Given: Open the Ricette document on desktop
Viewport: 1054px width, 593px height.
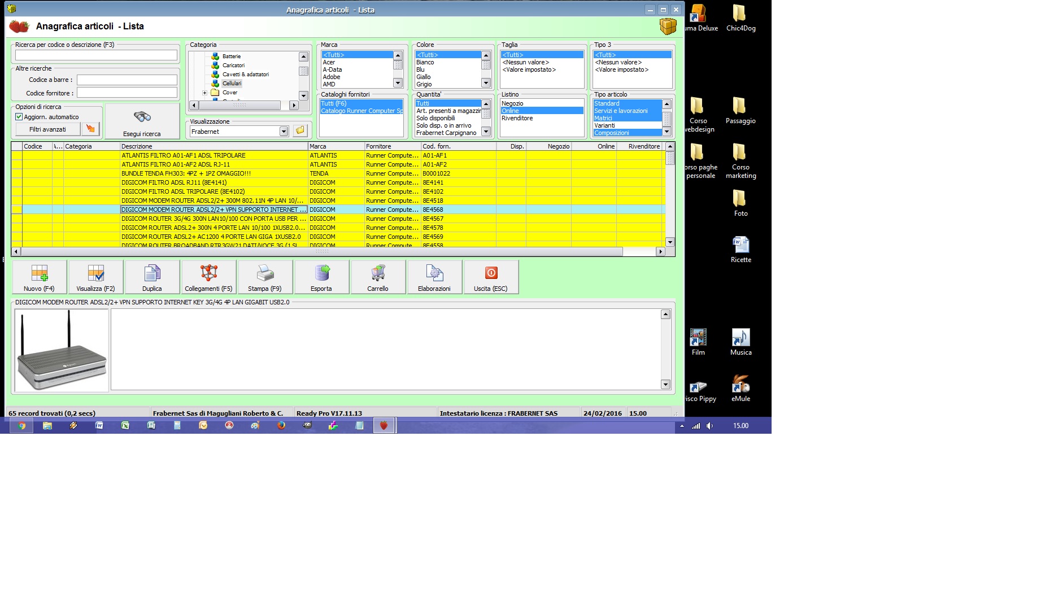Looking at the screenshot, I should [x=741, y=250].
